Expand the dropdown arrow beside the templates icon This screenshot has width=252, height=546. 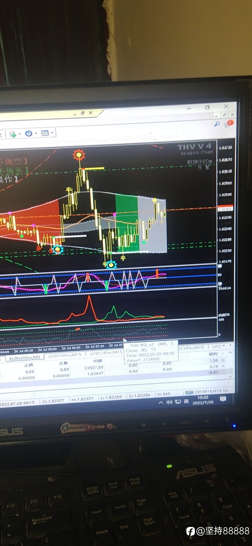(52, 133)
